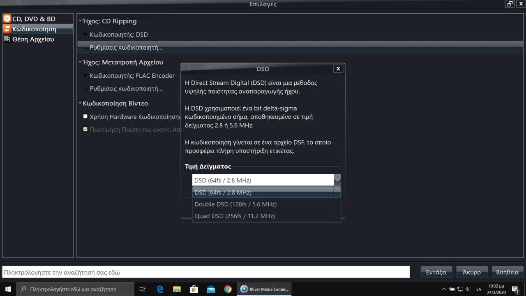Click the Τιμή Δείγματος dropdown arrow
Image resolution: width=526 pixels, height=296 pixels.
[x=337, y=180]
